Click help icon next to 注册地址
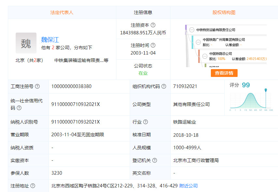 coord(33,186)
